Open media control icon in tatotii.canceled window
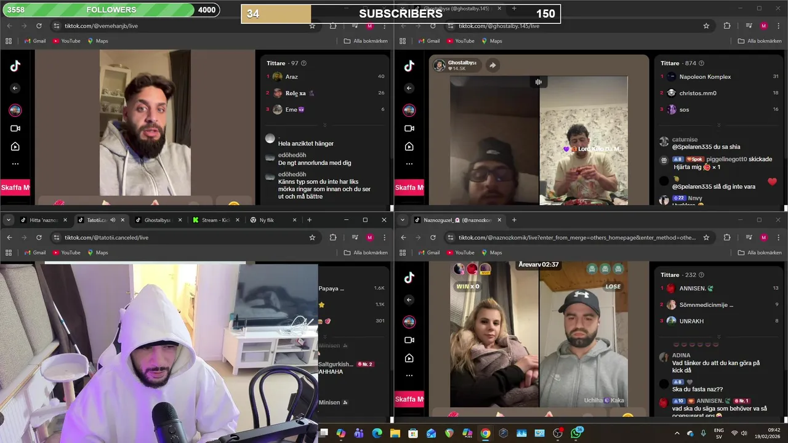The width and height of the screenshot is (788, 443). click(355, 237)
